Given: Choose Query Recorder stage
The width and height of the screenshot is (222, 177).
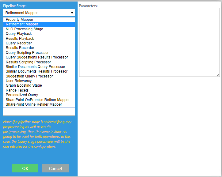Looking at the screenshot, I should [19, 43].
